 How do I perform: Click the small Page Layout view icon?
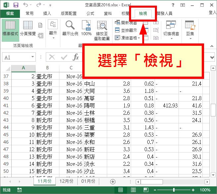tap(40, 25)
